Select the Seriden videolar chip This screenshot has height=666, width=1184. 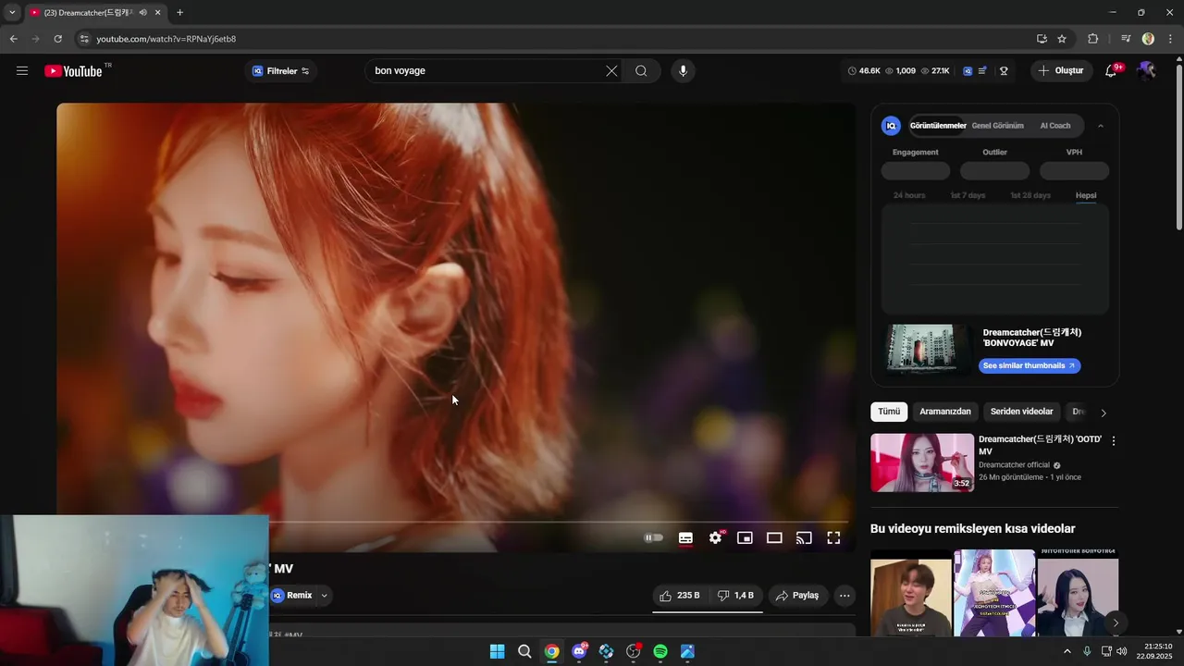point(1021,412)
